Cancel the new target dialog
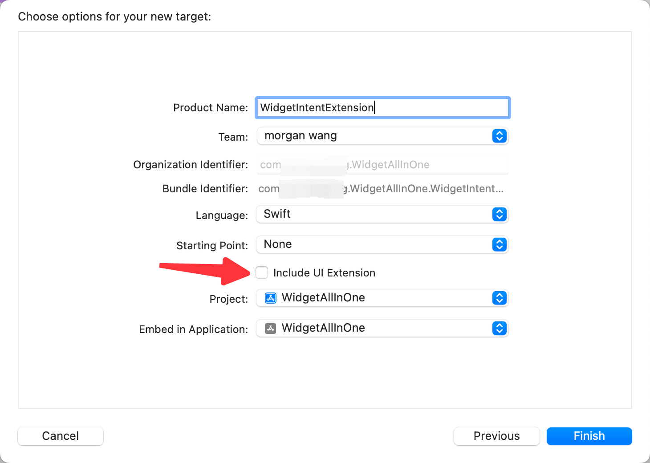Screen dimensions: 650x463 click(x=61, y=436)
